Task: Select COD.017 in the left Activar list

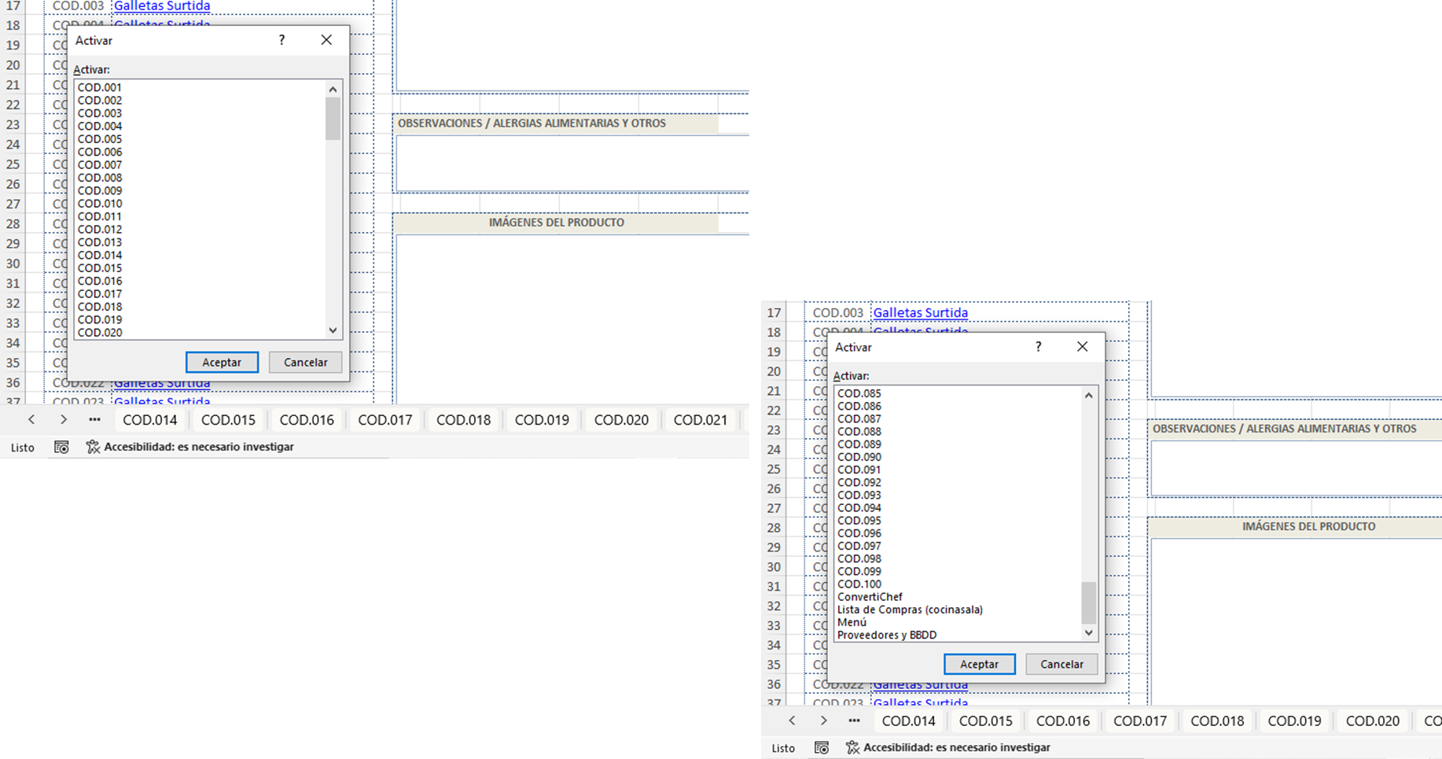Action: [x=100, y=294]
